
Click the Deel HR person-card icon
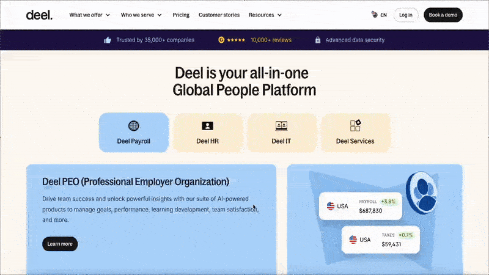[x=207, y=126]
